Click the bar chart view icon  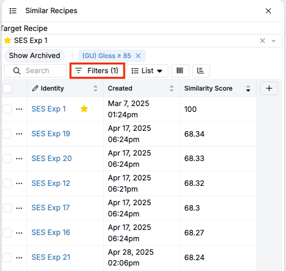click(x=201, y=71)
